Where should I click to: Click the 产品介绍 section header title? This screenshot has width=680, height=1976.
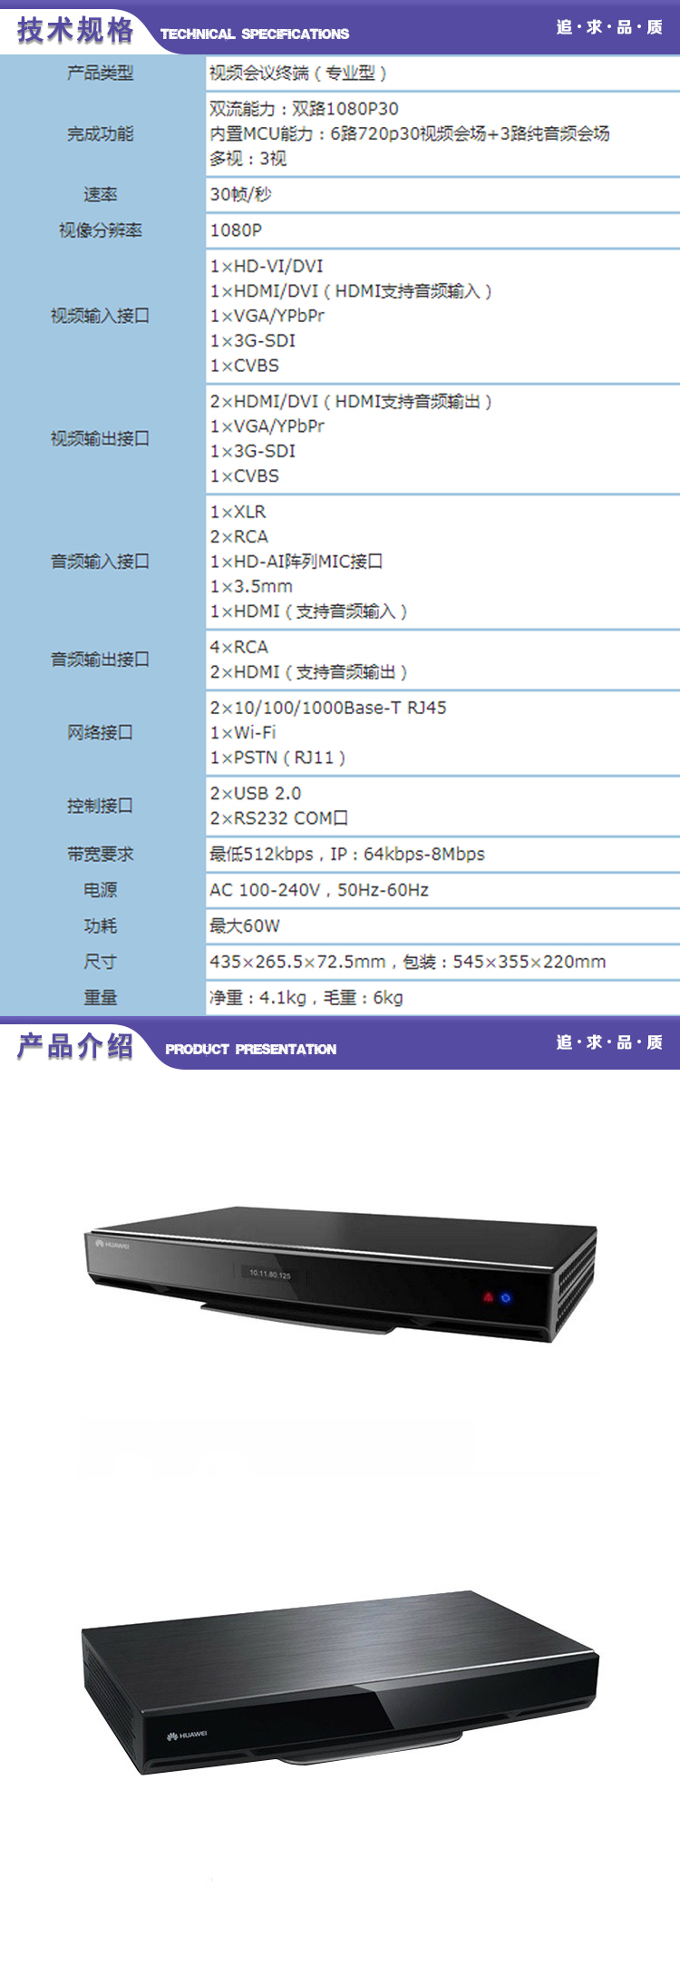[x=75, y=1046]
